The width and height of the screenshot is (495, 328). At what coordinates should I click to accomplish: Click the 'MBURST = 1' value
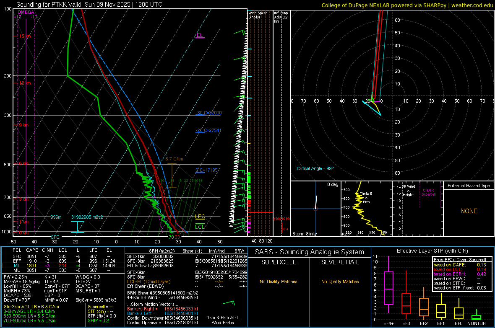pos(88,291)
